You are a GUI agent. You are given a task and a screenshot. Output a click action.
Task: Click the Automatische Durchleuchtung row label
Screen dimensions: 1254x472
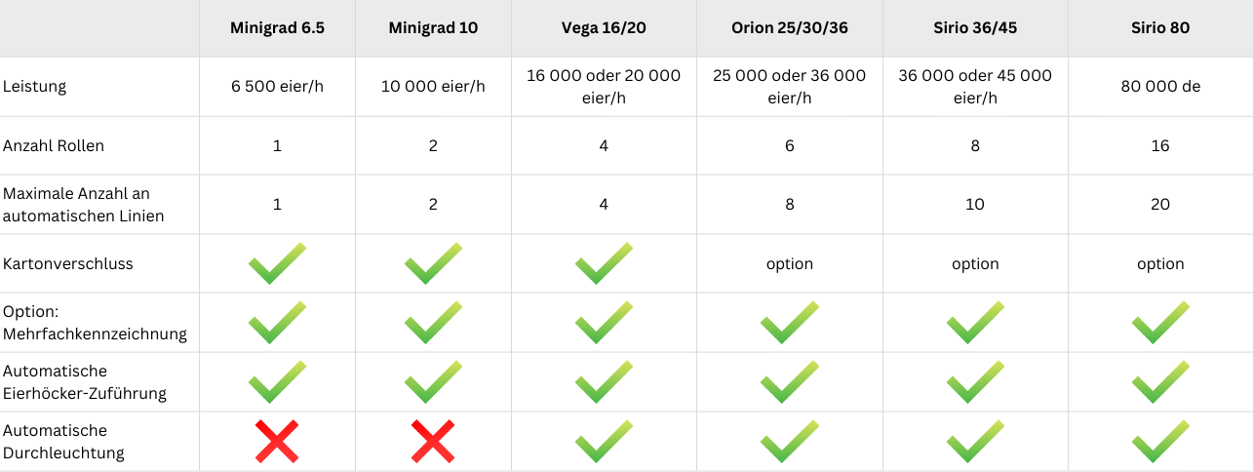[63, 441]
